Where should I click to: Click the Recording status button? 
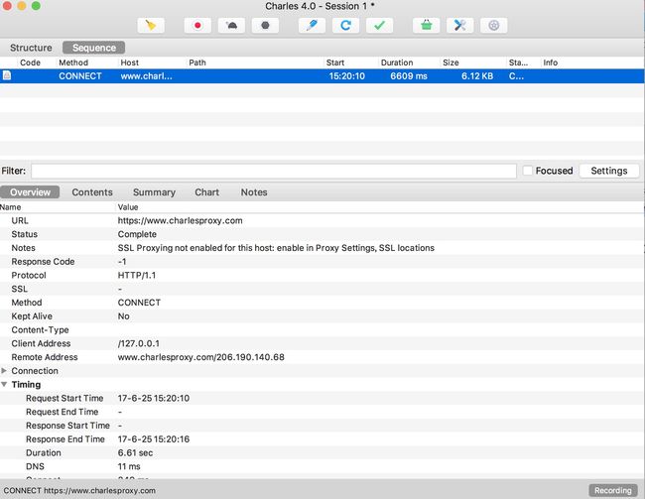click(613, 490)
